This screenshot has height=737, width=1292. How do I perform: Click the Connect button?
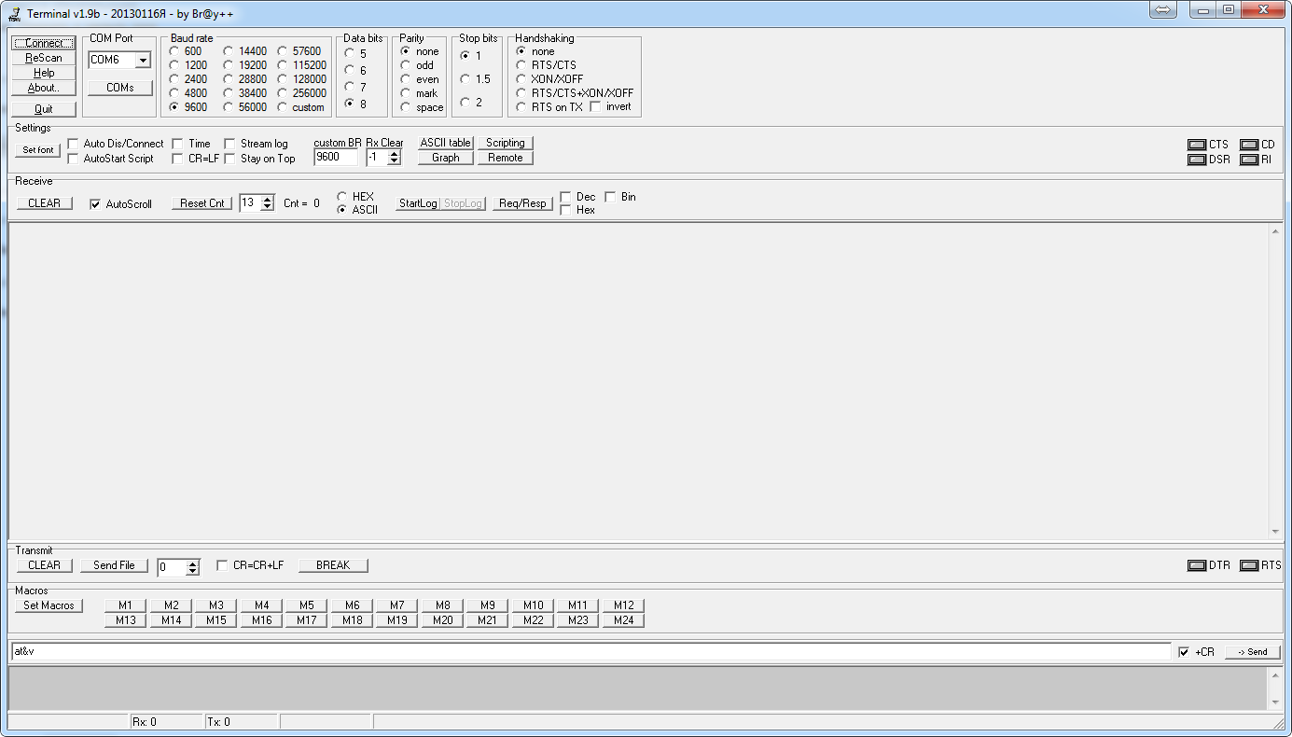(x=43, y=42)
